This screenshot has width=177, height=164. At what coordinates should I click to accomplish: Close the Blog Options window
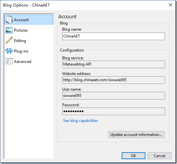click(x=170, y=5)
